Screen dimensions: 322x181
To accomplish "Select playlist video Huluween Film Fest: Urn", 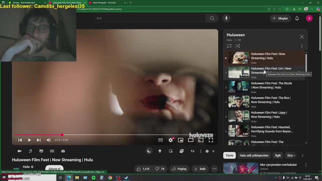I will (264, 73).
